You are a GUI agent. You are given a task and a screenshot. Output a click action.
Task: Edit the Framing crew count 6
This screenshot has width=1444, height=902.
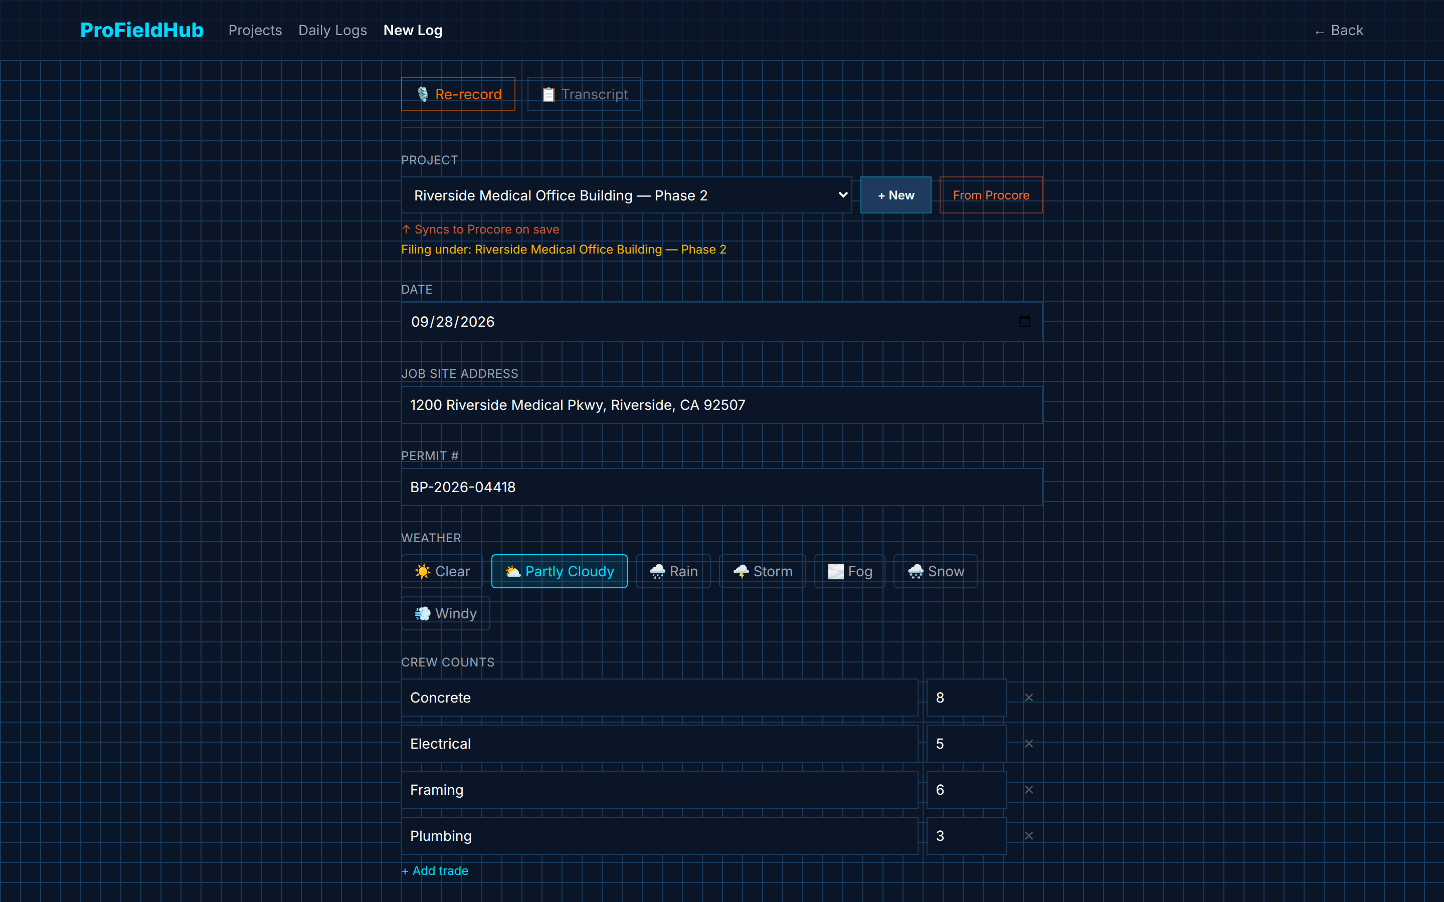point(967,790)
